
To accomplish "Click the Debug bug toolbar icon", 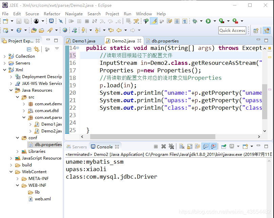I will (x=195, y=21).
